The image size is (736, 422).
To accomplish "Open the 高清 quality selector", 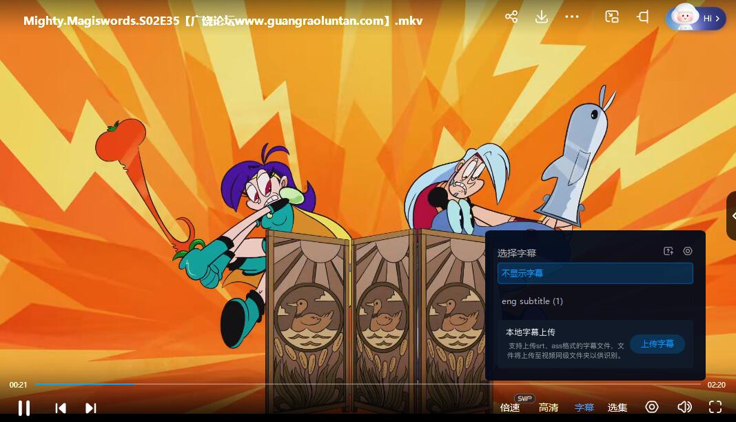I will (x=549, y=408).
